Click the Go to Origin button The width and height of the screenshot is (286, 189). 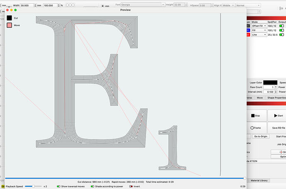click(261, 136)
